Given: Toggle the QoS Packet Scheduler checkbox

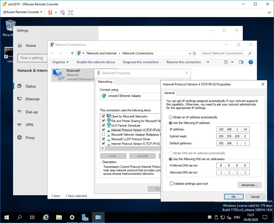Looking at the screenshot, I should point(103,125).
